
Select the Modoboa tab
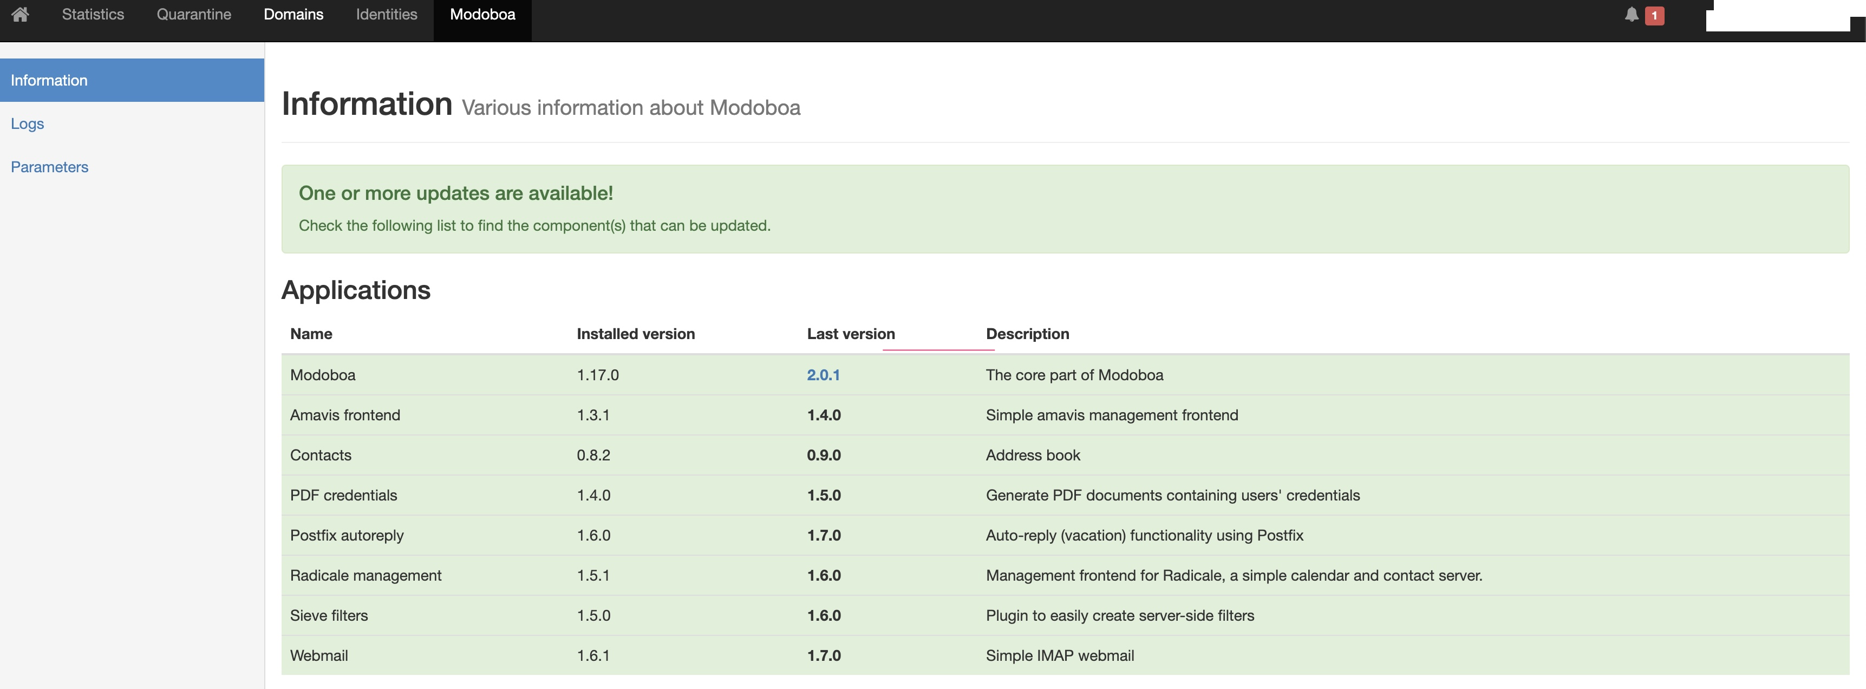[x=482, y=14]
